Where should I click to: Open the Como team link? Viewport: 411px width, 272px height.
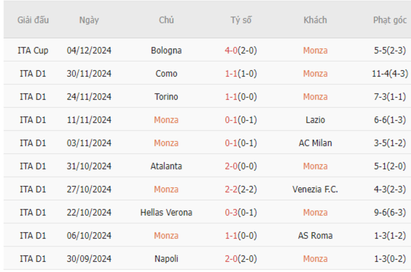[166, 73]
